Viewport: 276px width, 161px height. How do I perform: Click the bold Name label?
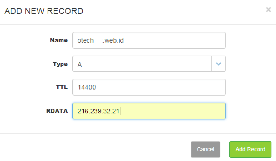[x=59, y=40]
